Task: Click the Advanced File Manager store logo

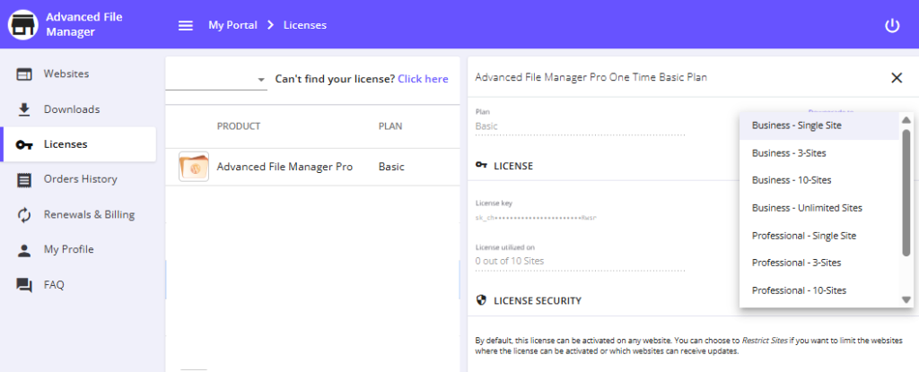Action: point(22,24)
